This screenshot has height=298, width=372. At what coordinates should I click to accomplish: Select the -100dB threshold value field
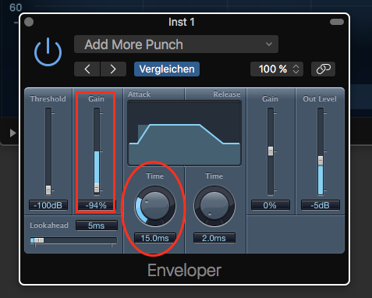[48, 205]
